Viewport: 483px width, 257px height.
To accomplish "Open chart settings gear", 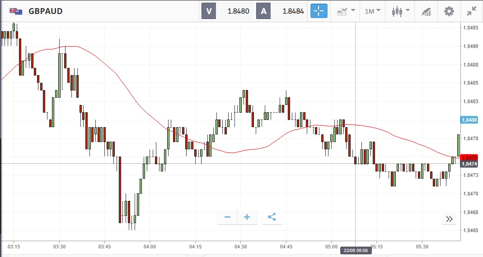I will [x=449, y=11].
